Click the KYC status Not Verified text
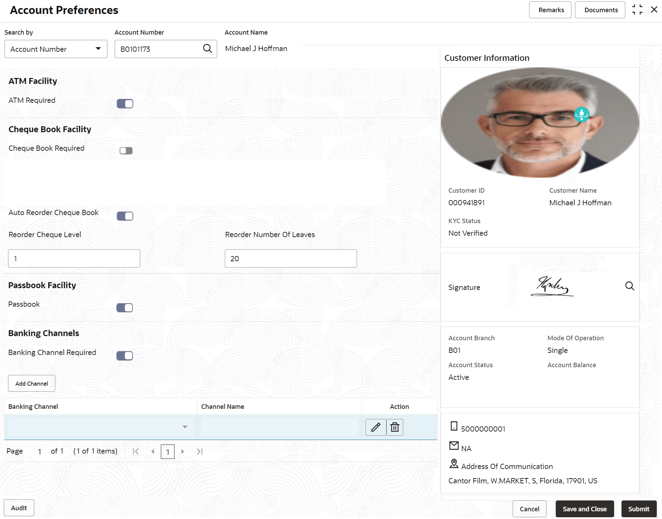 click(x=468, y=233)
